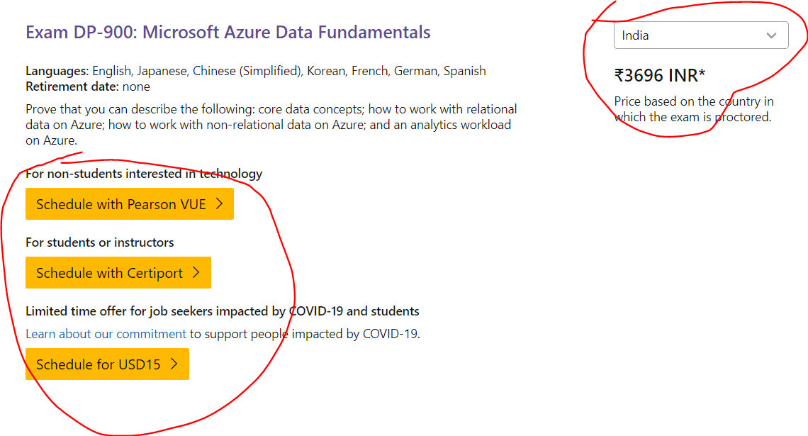
Task: Click the arrow icon on the Certiport button
Action: click(x=196, y=272)
